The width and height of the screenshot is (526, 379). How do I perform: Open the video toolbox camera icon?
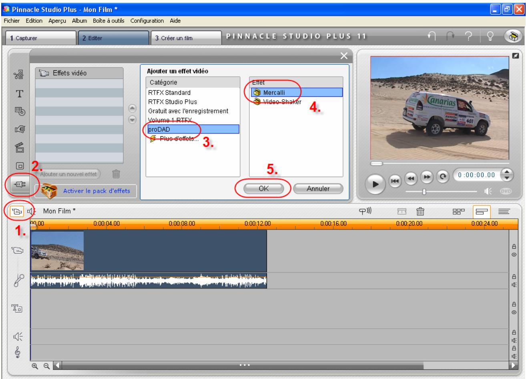click(x=18, y=211)
